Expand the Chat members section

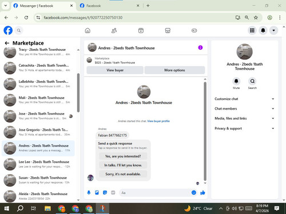coord(245,108)
